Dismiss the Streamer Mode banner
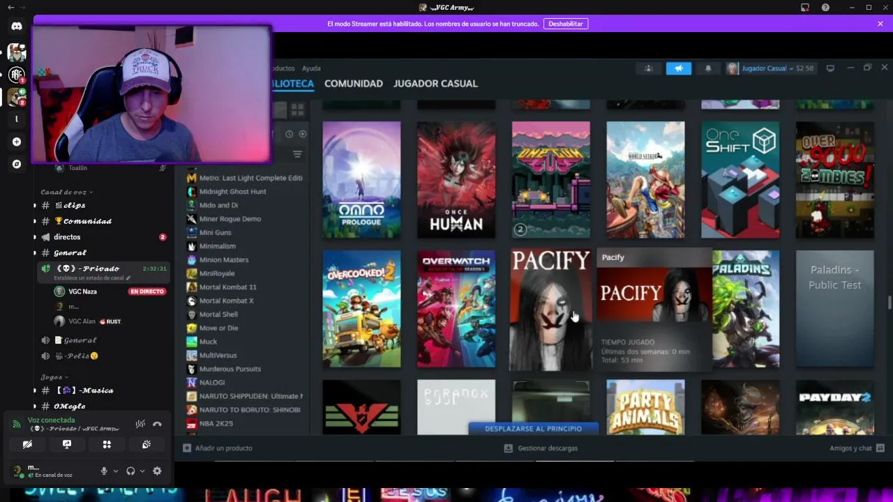Screen dimensions: 893x502 click(880, 24)
